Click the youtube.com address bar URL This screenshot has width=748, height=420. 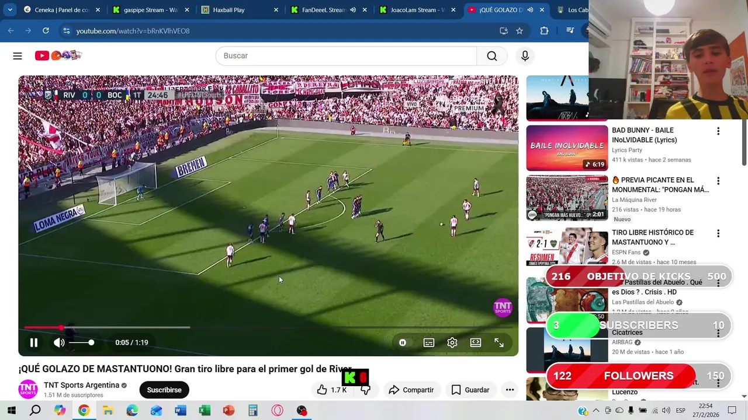click(133, 31)
